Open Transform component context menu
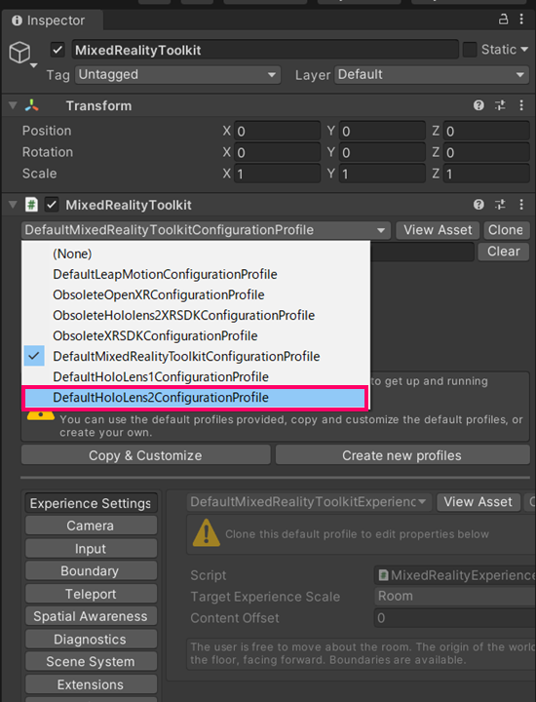This screenshot has width=536, height=702. tap(521, 105)
